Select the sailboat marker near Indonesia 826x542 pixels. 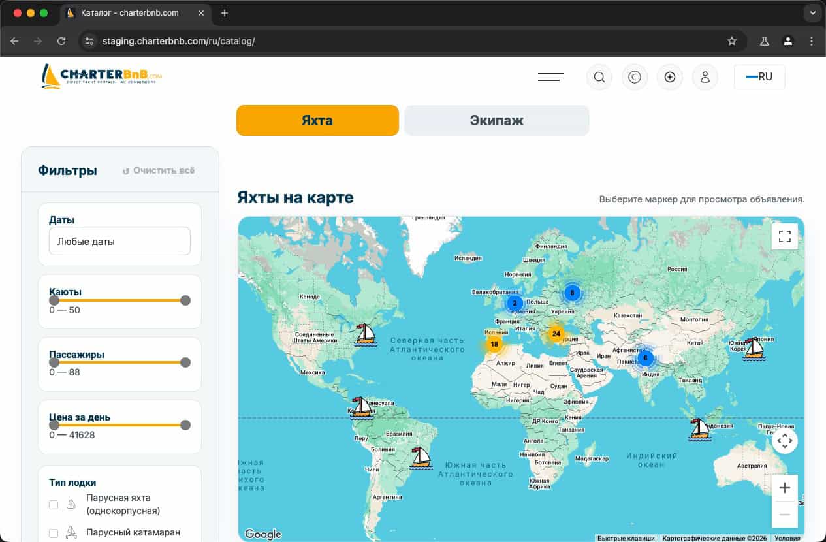click(699, 429)
